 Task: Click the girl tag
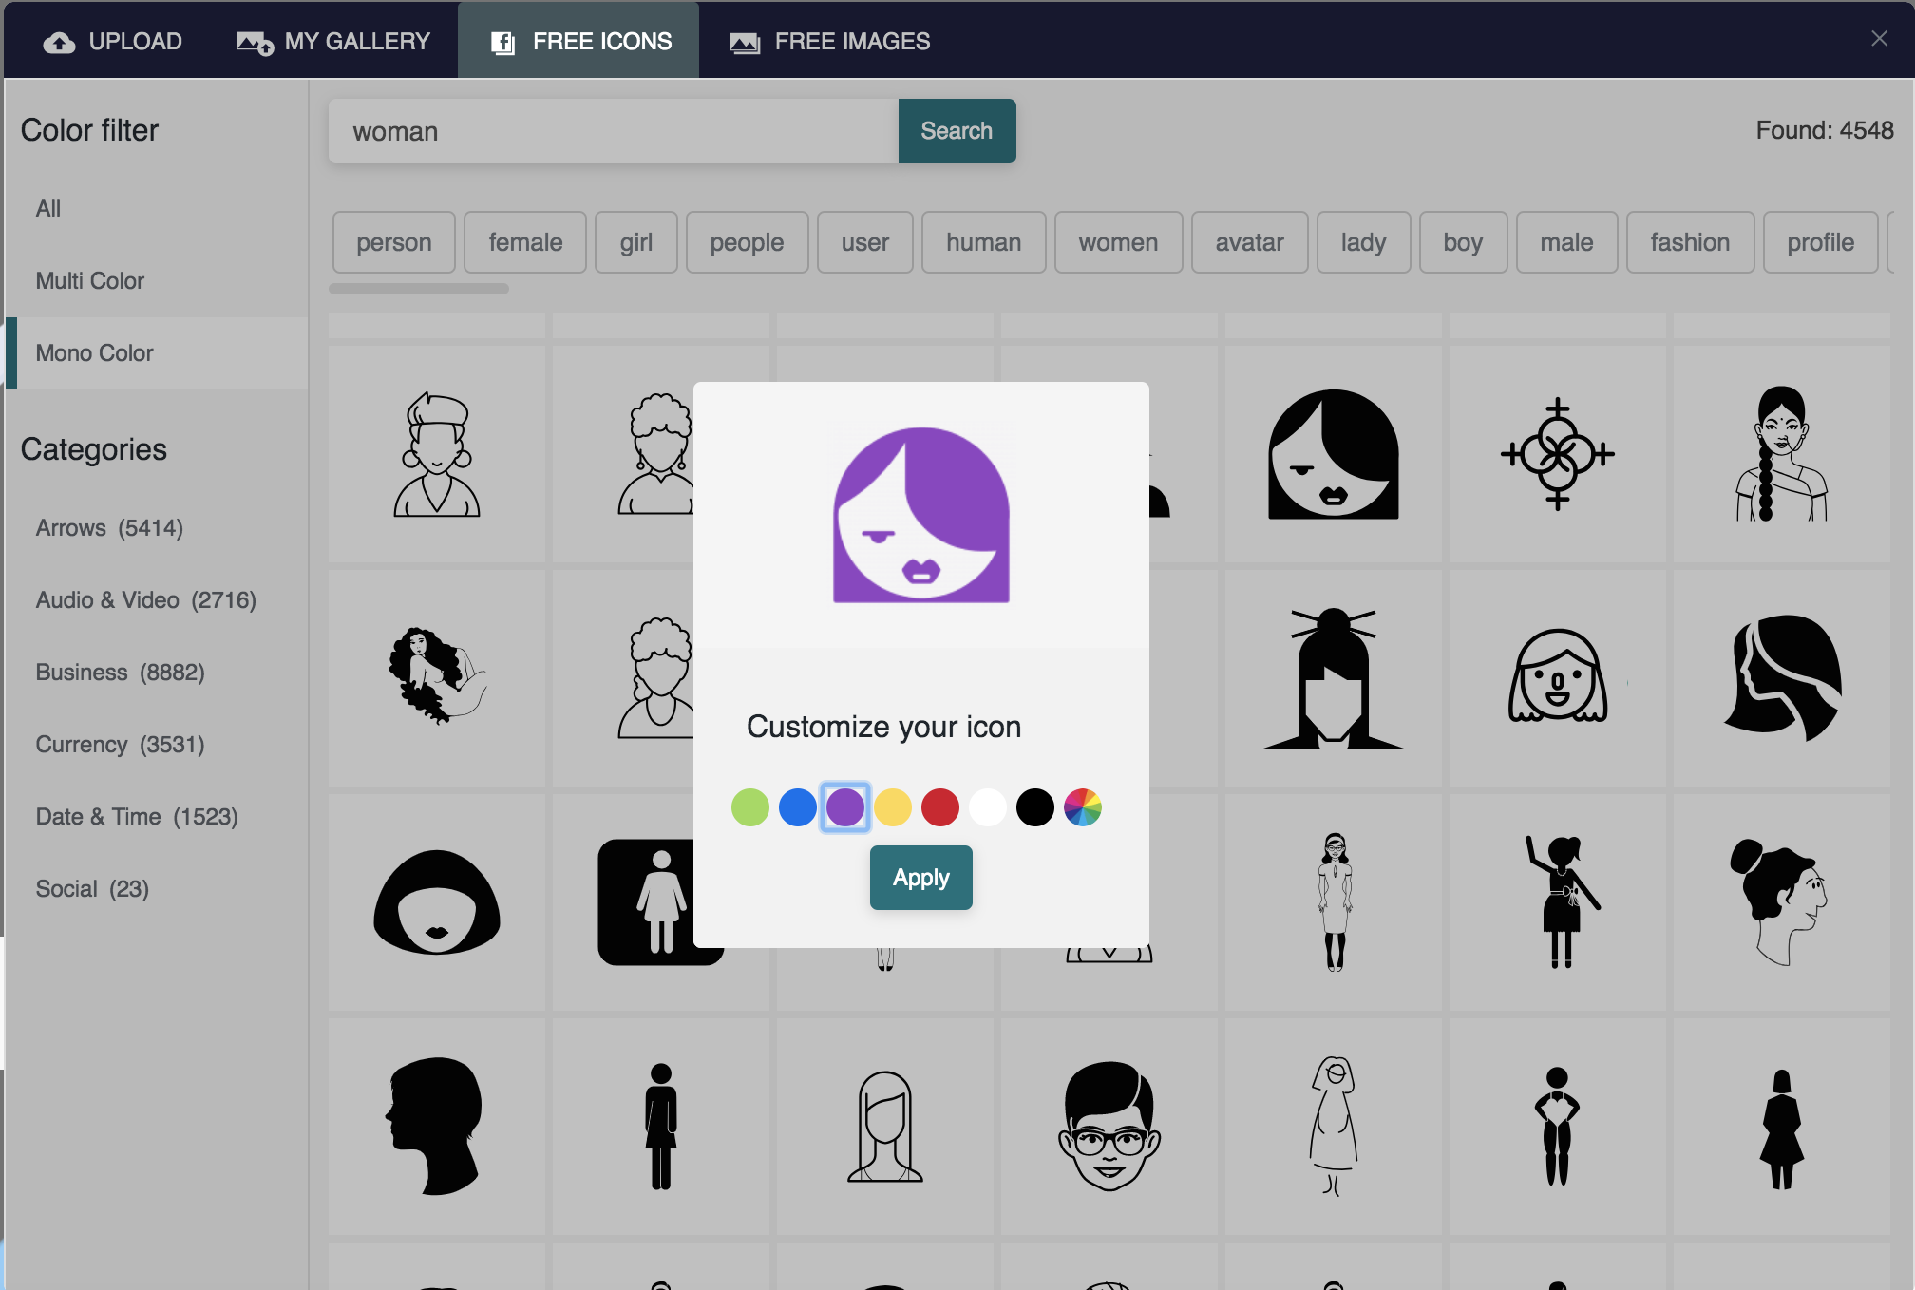pos(636,242)
